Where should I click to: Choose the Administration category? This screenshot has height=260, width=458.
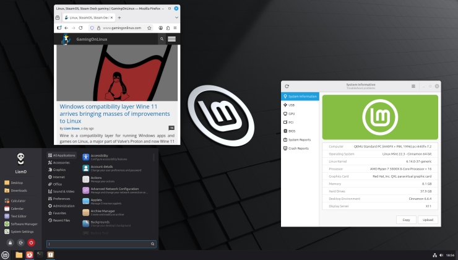(63, 206)
